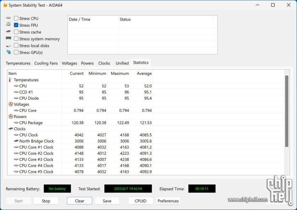
Task: Switch to the Unified tab
Action: 122,63
